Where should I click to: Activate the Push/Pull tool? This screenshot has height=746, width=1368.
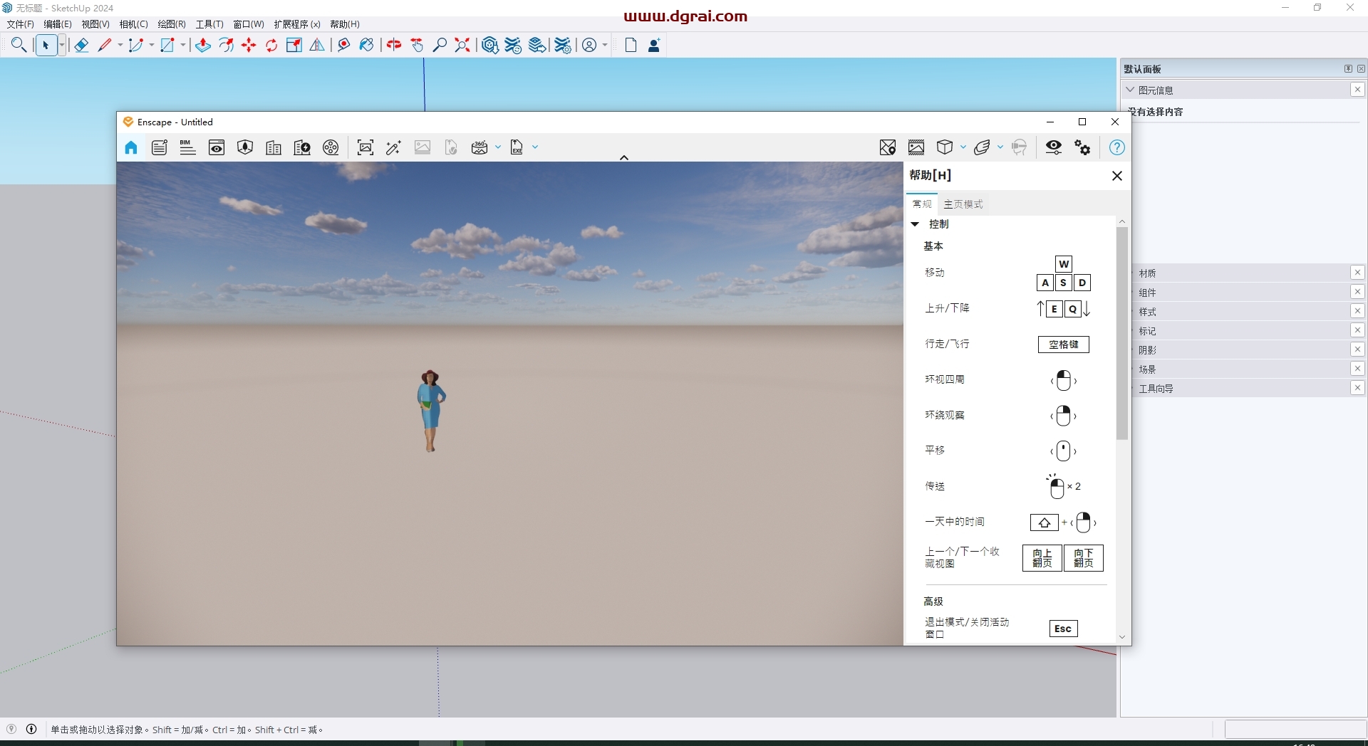[x=203, y=46]
